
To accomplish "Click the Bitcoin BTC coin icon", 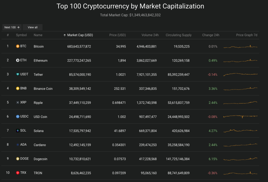I will (x=18, y=46).
